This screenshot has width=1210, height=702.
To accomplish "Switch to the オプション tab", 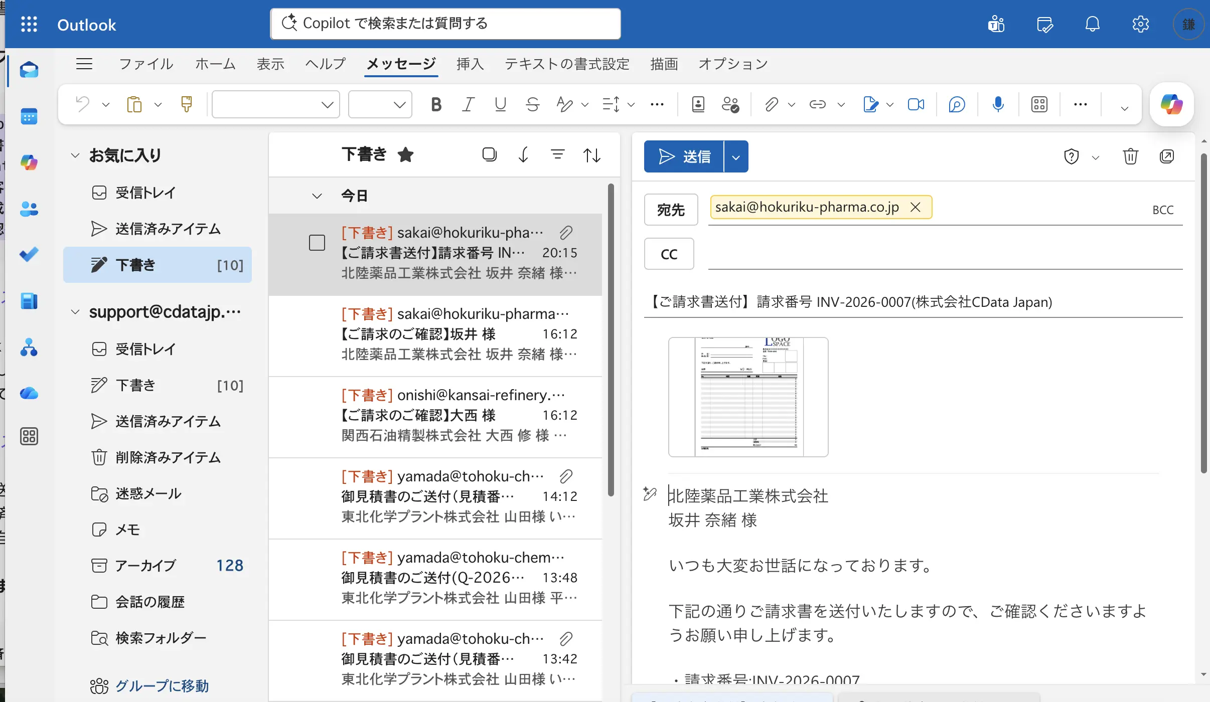I will (733, 64).
